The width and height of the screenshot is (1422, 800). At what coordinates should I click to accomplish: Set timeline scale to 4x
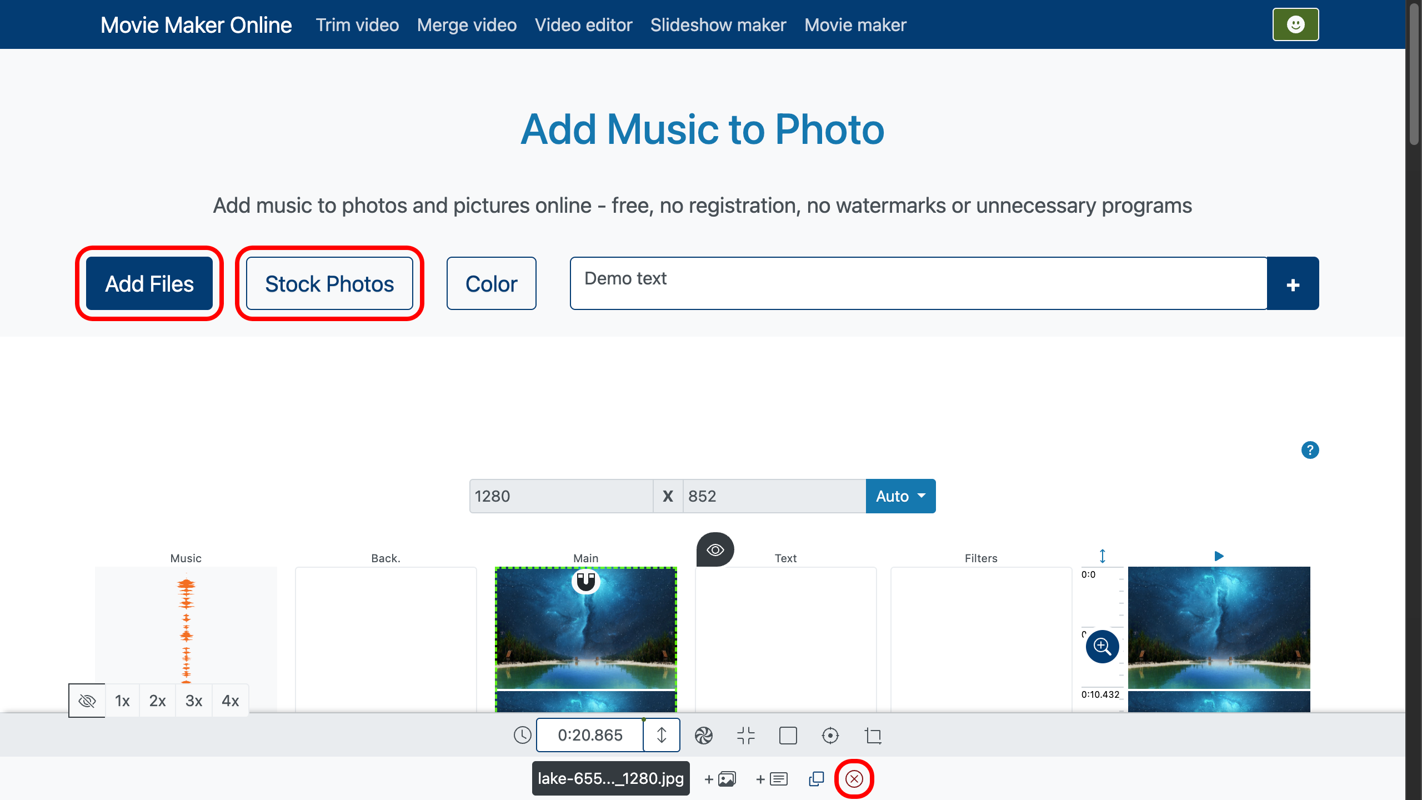[231, 701]
